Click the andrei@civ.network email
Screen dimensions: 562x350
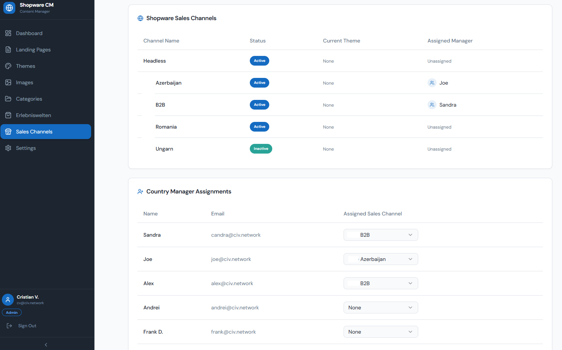(235, 308)
